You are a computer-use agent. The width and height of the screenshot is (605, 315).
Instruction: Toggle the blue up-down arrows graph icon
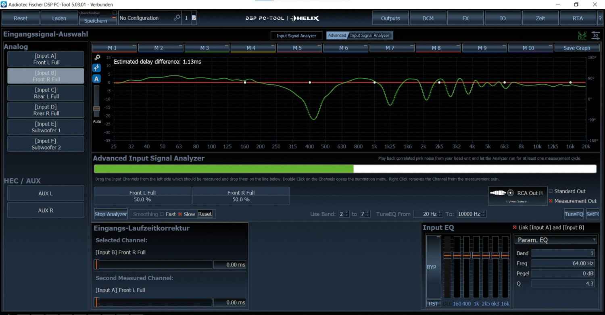96,68
